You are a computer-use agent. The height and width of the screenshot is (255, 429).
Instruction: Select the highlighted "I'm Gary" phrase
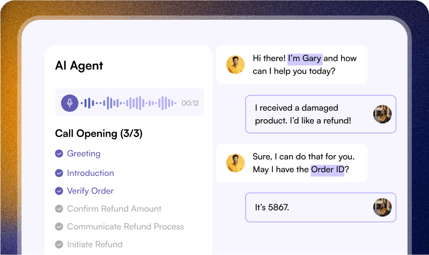[305, 59]
